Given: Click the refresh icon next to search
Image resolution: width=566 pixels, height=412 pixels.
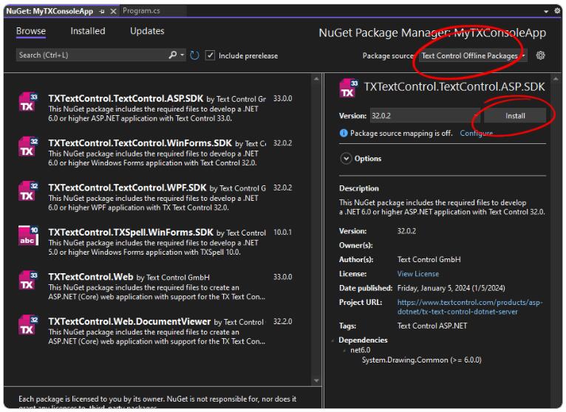Looking at the screenshot, I should coord(194,55).
